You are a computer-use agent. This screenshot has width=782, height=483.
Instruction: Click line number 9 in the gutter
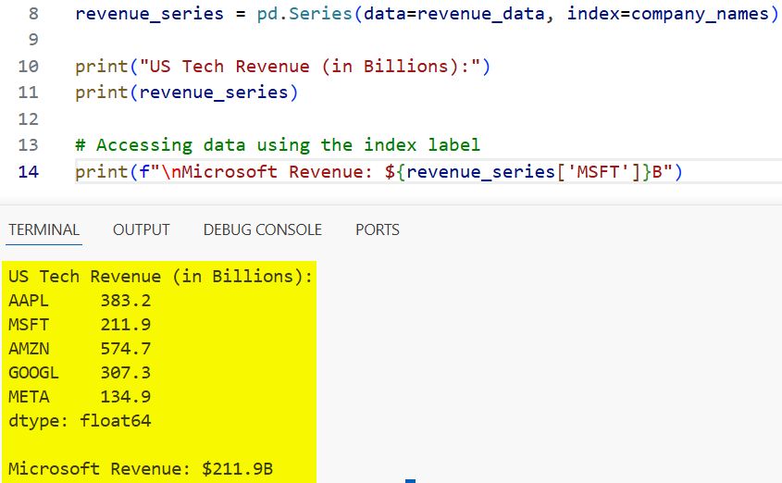(33, 40)
